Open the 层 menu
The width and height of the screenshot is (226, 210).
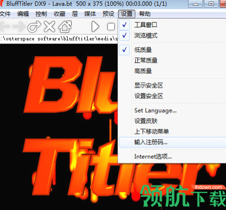click(x=75, y=14)
